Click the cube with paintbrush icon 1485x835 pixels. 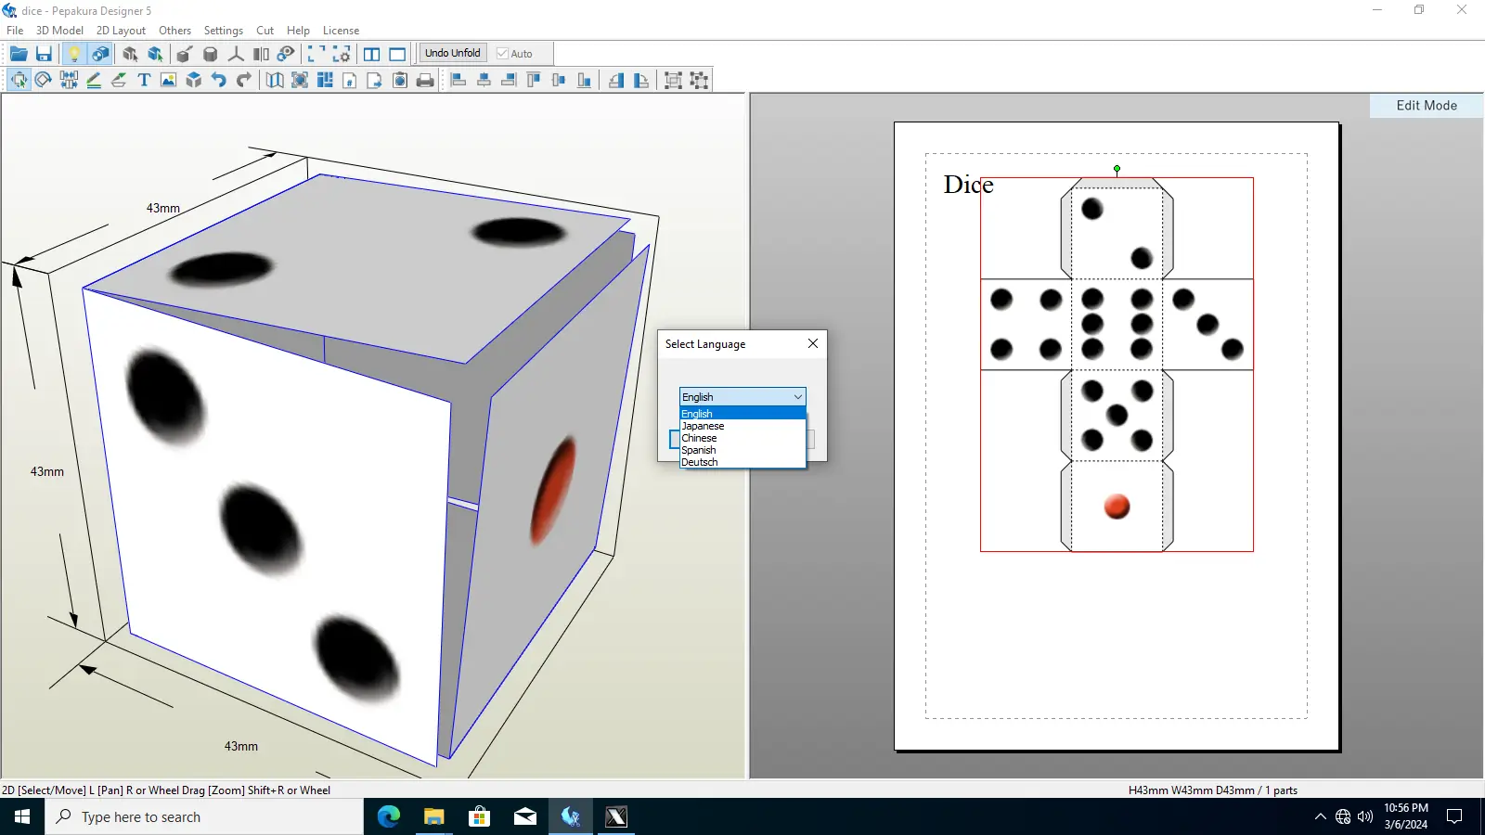(x=185, y=54)
